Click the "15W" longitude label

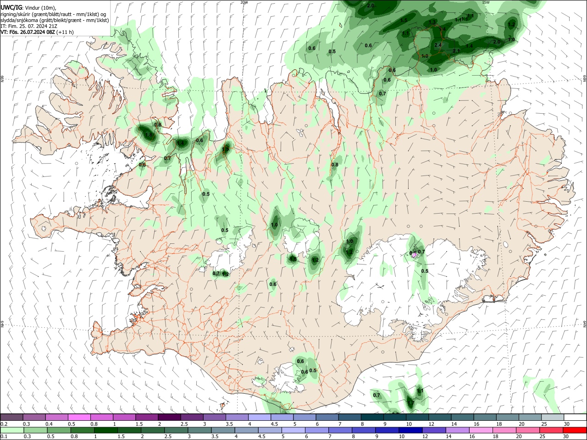(486, 2)
